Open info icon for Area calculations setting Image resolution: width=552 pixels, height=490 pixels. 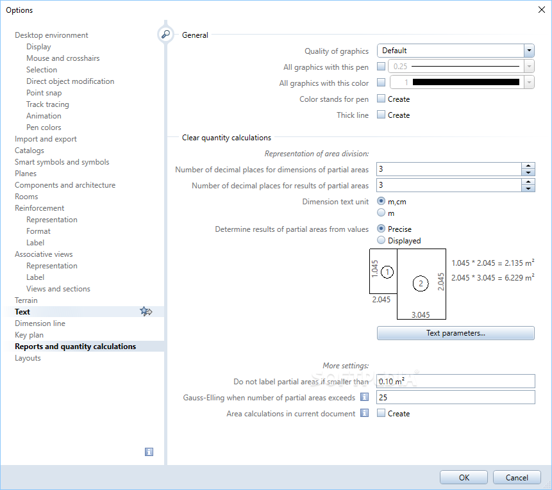point(364,413)
